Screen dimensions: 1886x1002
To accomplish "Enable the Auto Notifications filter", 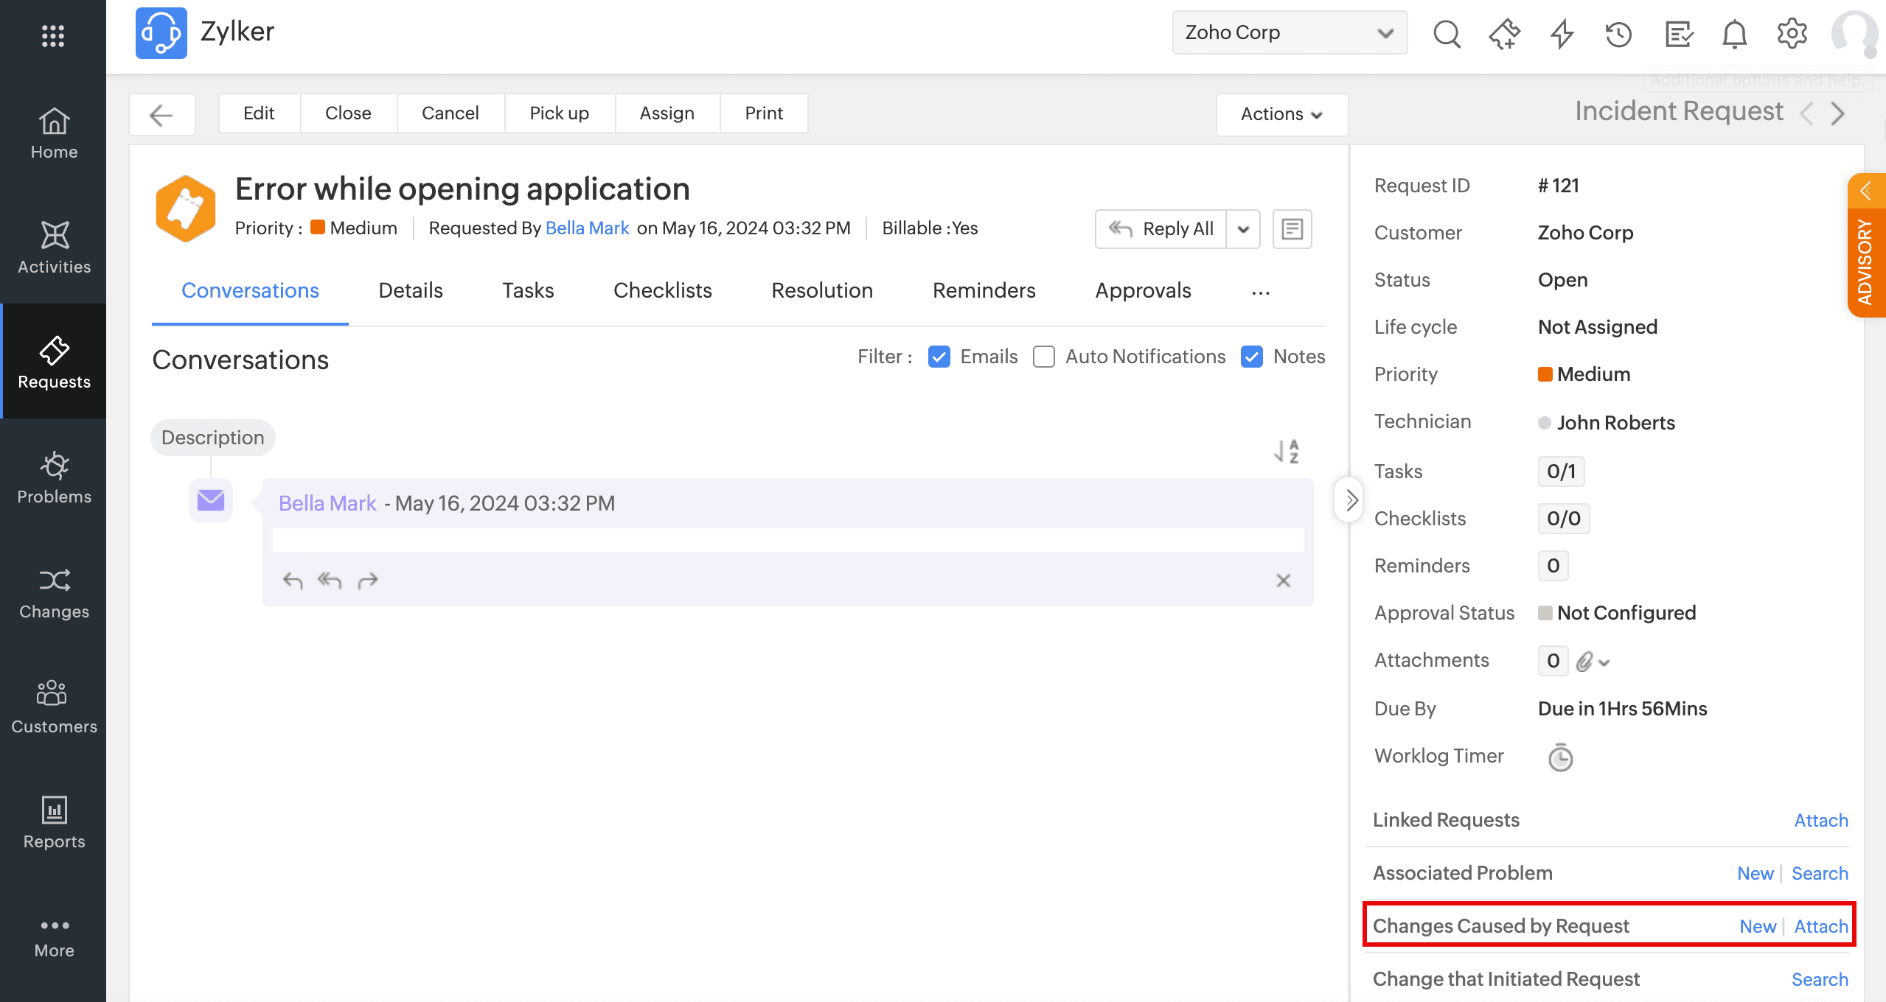I will click(x=1044, y=357).
